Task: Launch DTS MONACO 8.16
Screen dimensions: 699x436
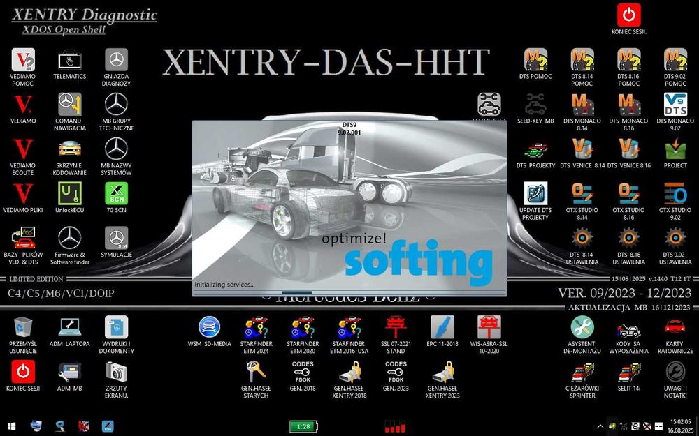Action: click(x=628, y=104)
